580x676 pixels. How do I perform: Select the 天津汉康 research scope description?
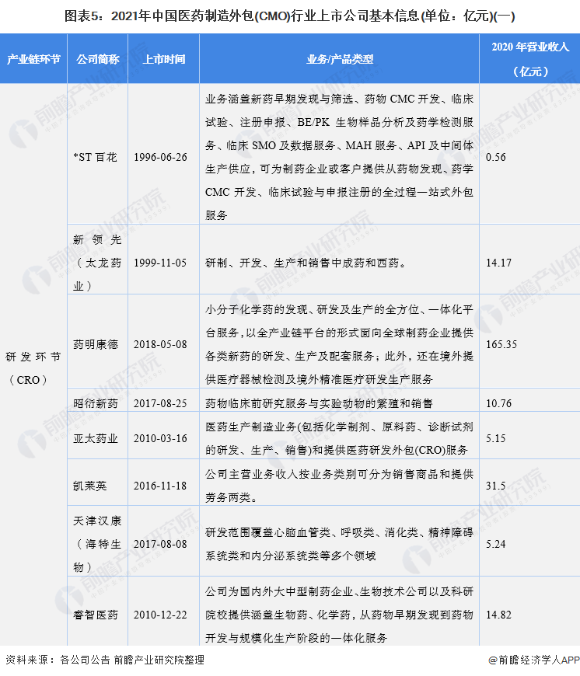[x=340, y=544]
